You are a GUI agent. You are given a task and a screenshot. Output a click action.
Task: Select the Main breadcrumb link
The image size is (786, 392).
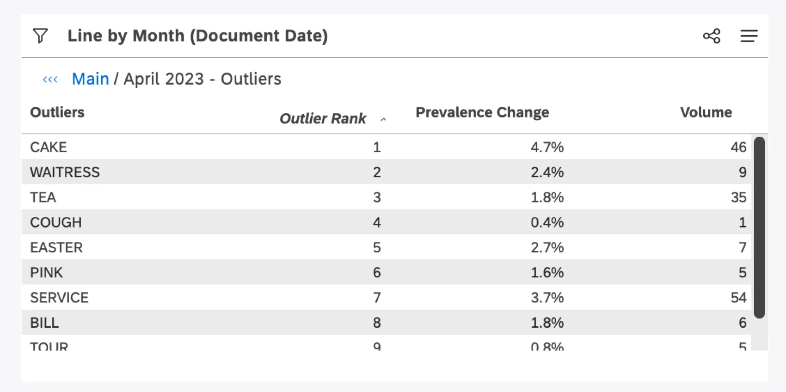coord(90,79)
